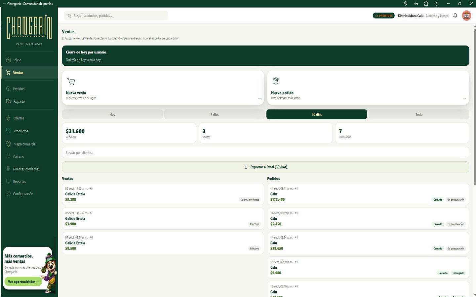
Task: Select the 30 días period tab
Action: coord(317,114)
